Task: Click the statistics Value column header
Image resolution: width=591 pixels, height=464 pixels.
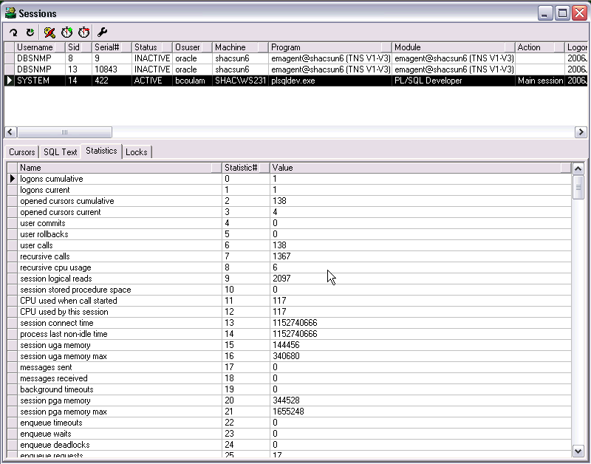Action: [x=420, y=168]
